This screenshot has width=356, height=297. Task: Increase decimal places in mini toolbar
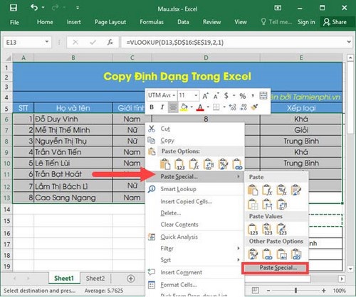coord(232,107)
